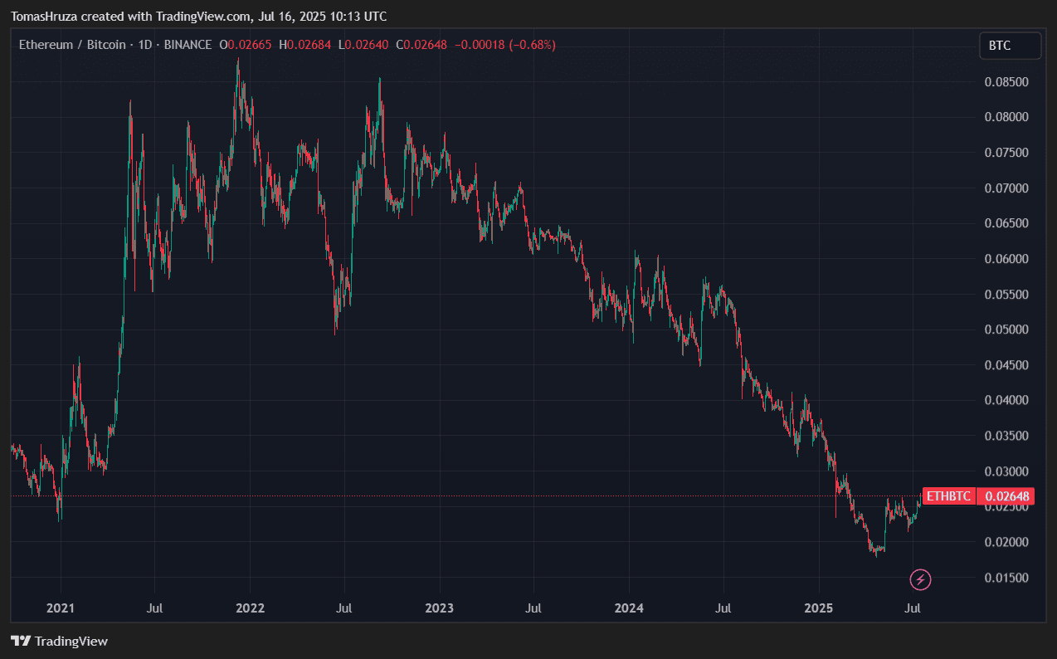The image size is (1057, 659).
Task: Click the closing price C0.02648 in legend
Action: pyautogui.click(x=425, y=45)
